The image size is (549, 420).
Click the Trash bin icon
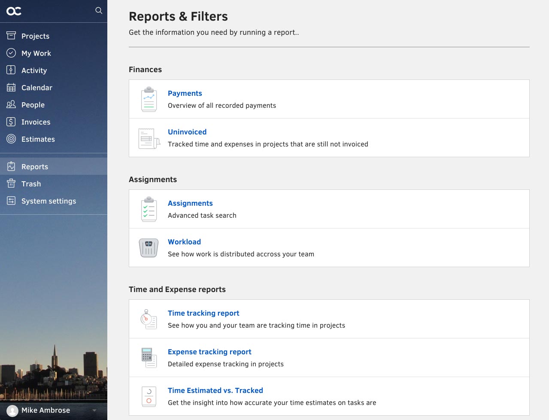(x=11, y=183)
